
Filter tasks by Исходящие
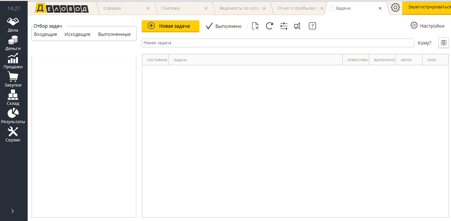pyautogui.click(x=77, y=34)
